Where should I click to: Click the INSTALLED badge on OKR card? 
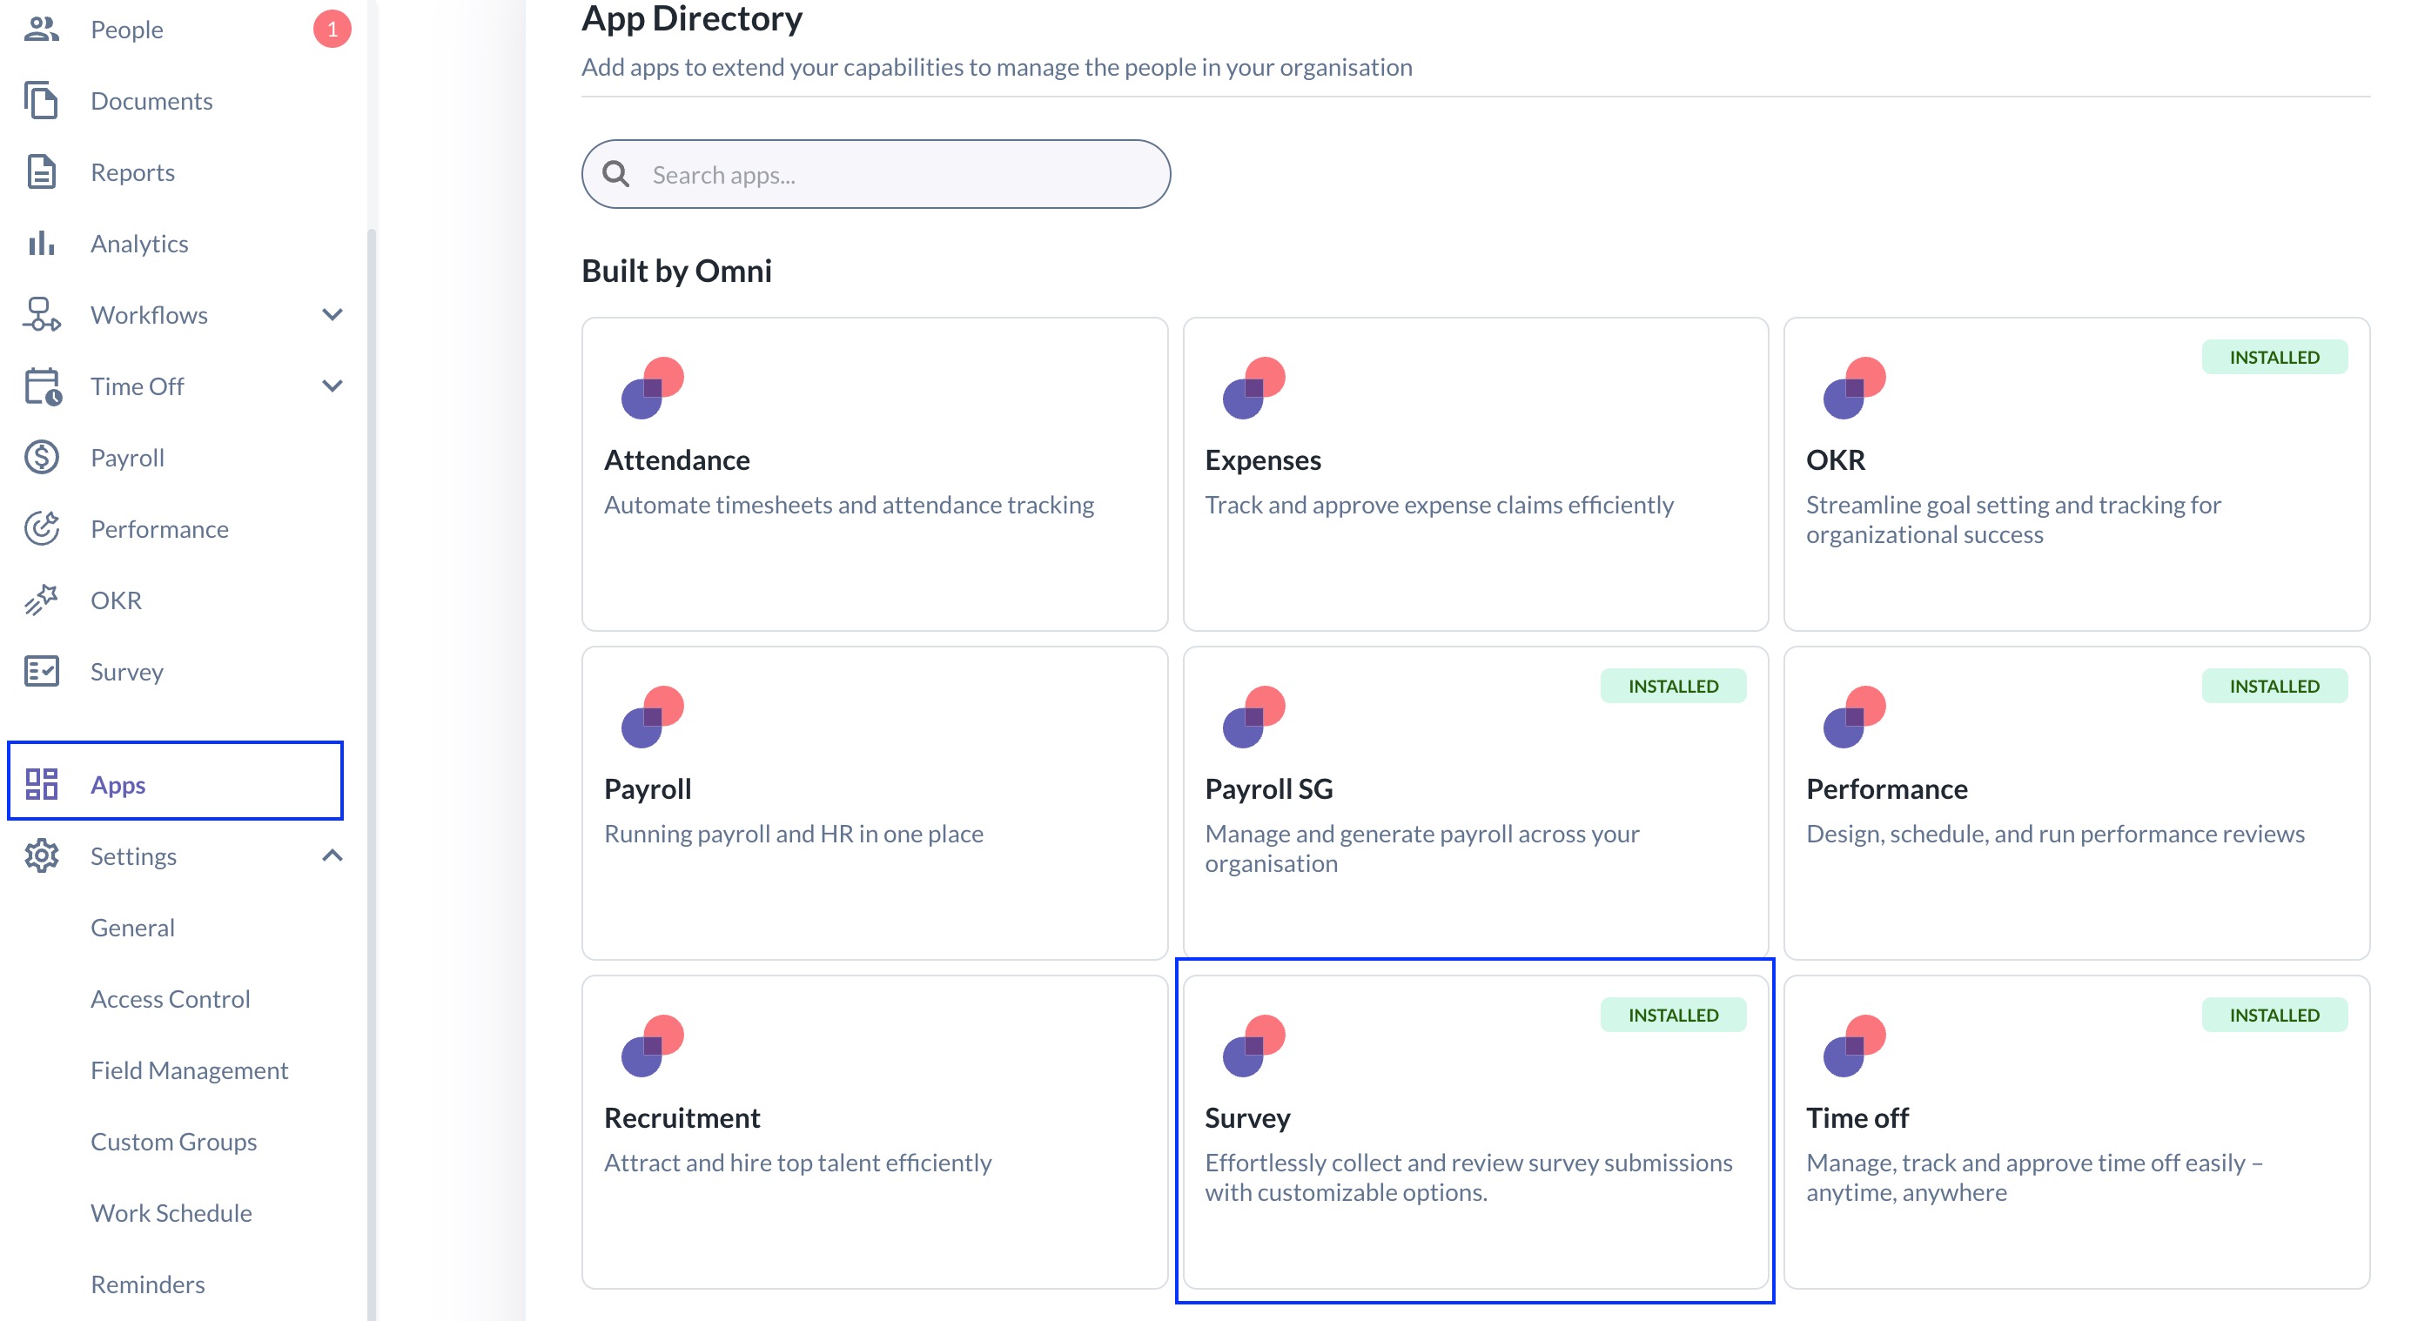coord(2274,357)
